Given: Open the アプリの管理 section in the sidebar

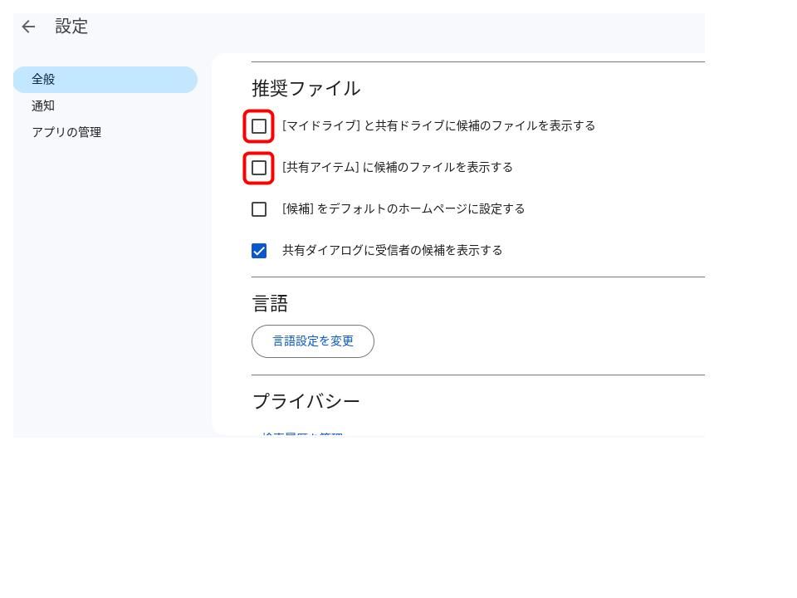Looking at the screenshot, I should 66,133.
